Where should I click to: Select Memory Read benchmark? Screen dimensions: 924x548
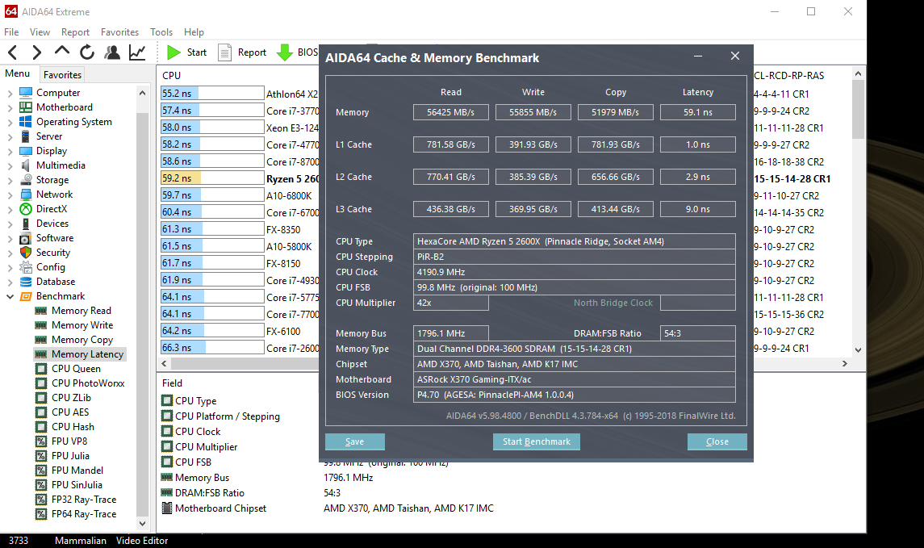(x=82, y=311)
